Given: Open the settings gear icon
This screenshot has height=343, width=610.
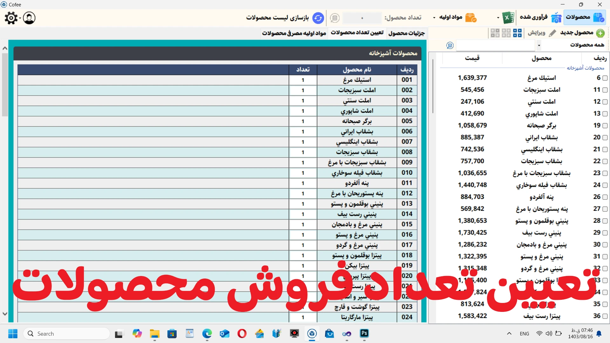Looking at the screenshot, I should 11,18.
